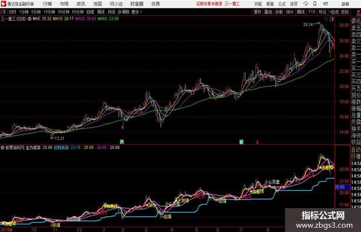
Task: Click the 小心变盘 warning label
Action: point(272,182)
